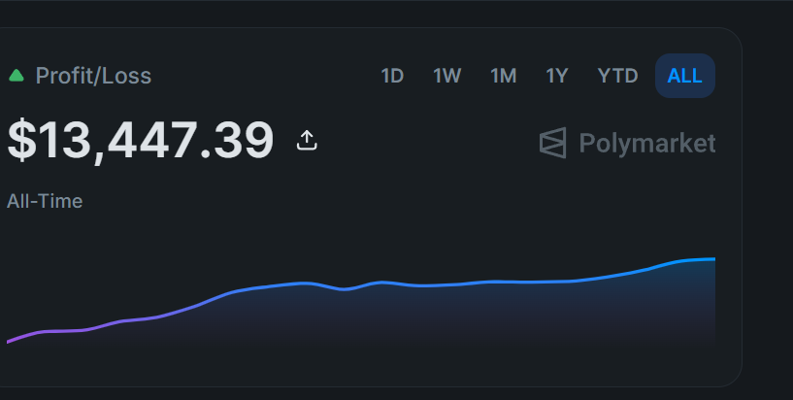Select the 1W time range tab

(447, 76)
